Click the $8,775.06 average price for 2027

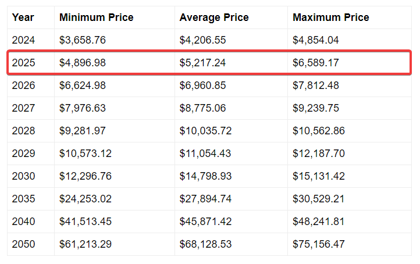coord(203,108)
